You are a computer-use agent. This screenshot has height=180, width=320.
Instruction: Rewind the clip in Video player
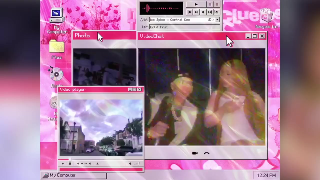coord(82,163)
